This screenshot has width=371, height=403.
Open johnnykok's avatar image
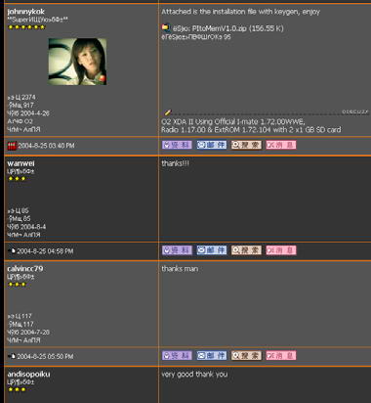[77, 62]
